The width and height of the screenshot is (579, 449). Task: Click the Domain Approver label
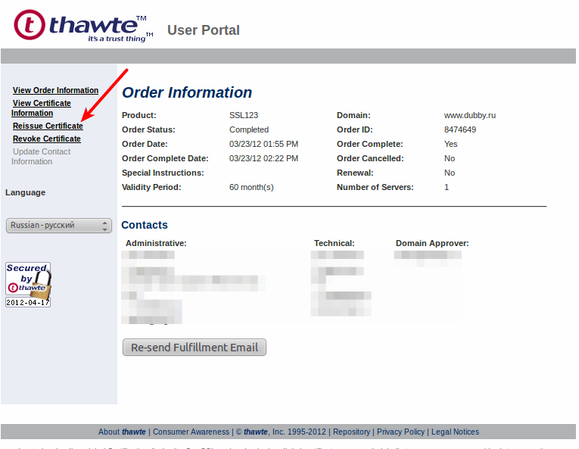click(432, 243)
